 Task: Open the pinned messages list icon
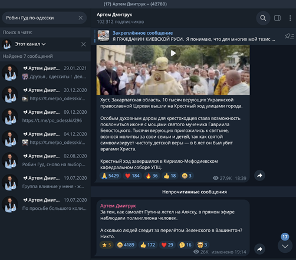point(290,36)
